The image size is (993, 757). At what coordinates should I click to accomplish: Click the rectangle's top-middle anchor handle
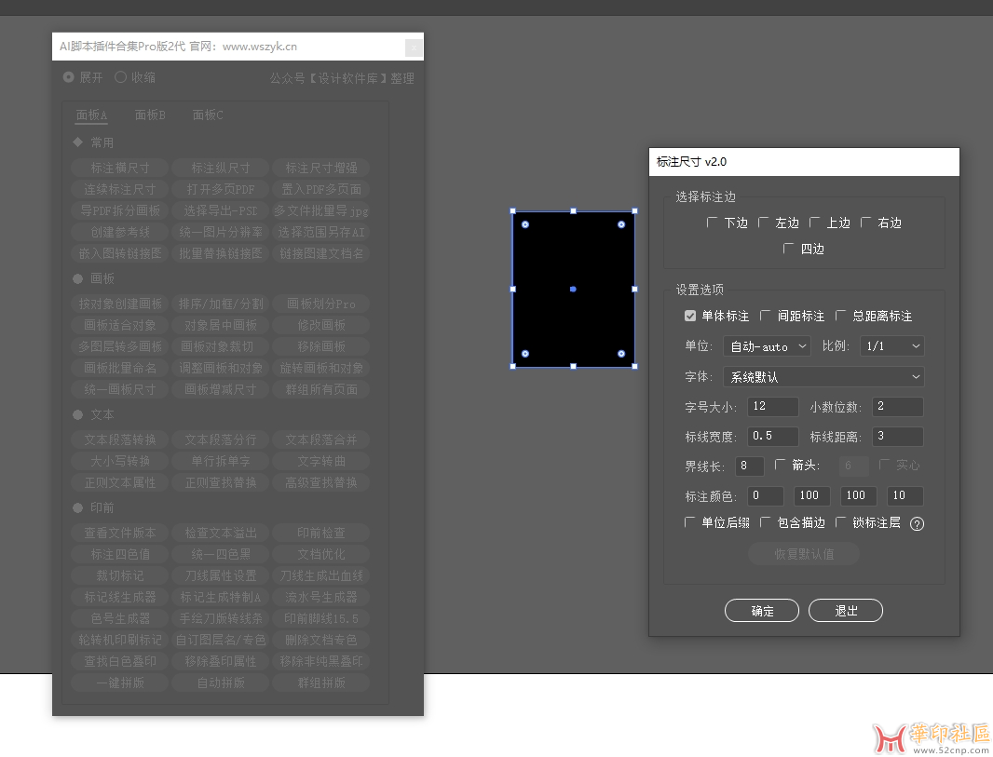573,211
